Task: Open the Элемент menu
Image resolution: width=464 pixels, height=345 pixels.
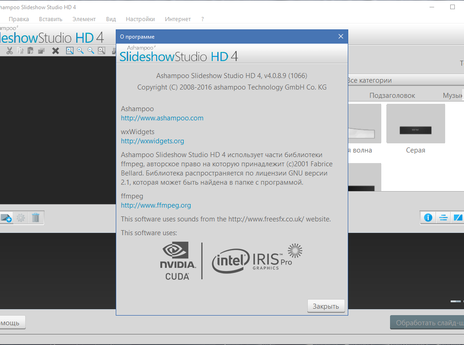Action: coord(84,19)
